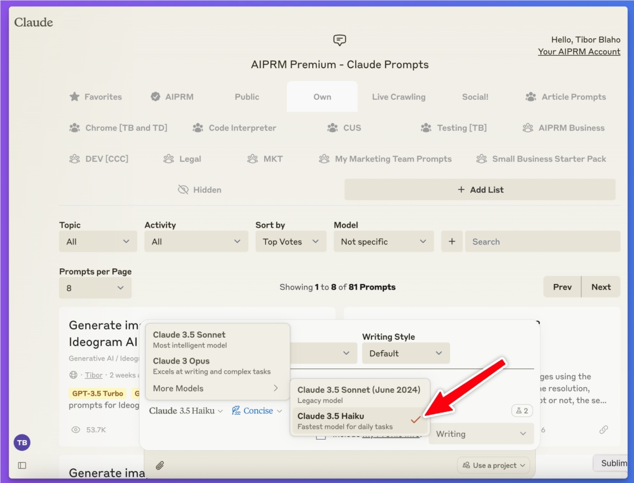Open Your AIPRM Account link
The image size is (634, 483).
pos(579,52)
